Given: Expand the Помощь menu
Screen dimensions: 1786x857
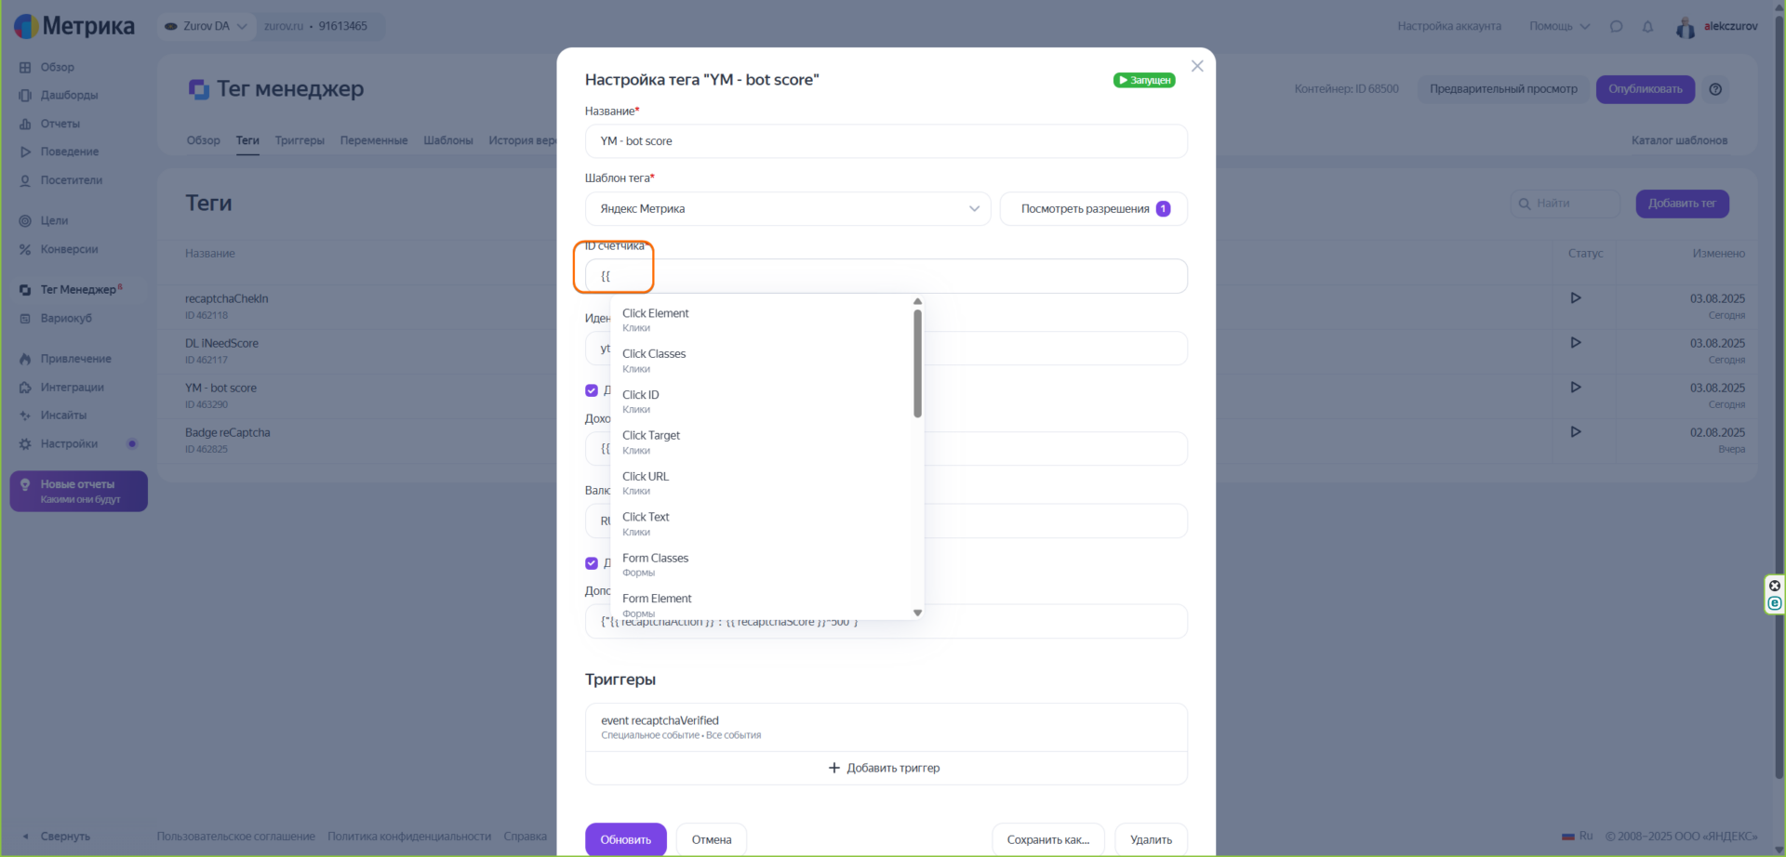Looking at the screenshot, I should pyautogui.click(x=1560, y=26).
